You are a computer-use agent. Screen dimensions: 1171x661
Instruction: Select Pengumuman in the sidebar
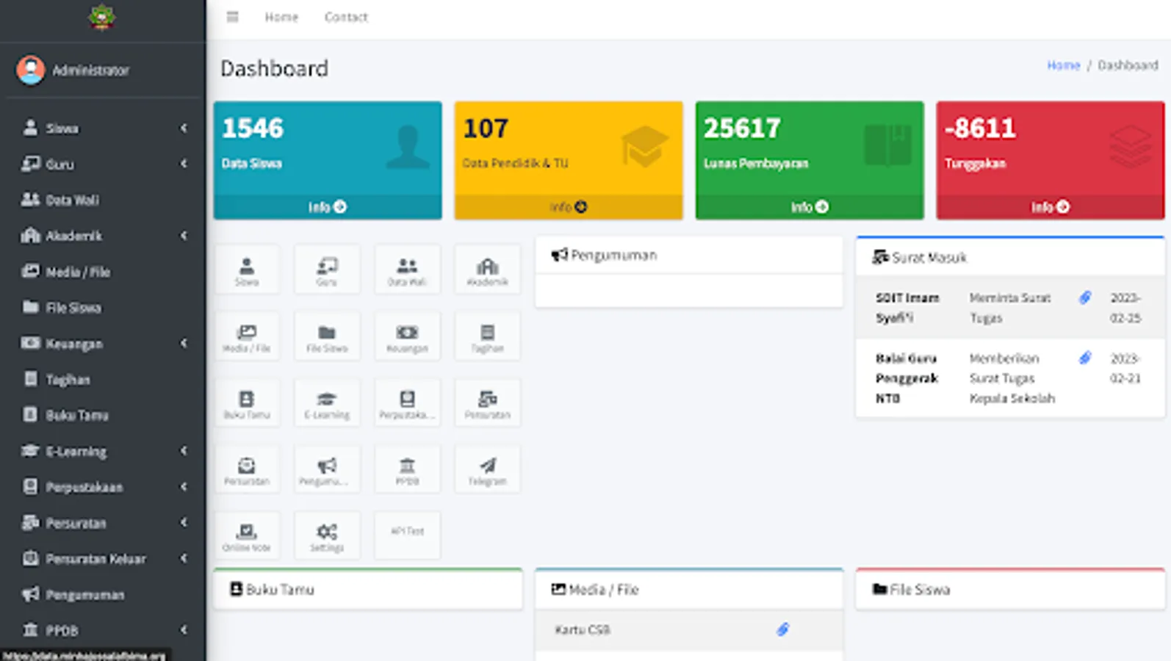coord(103,594)
